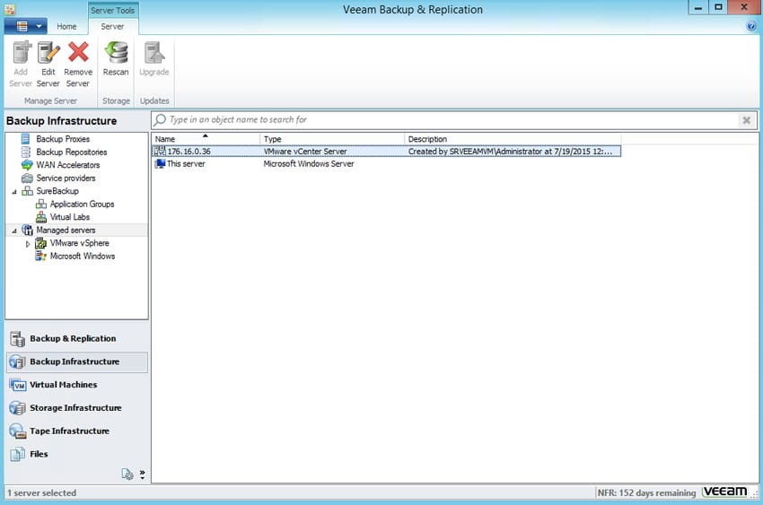Viewport: 763px width, 505px height.
Task: Open the Files view
Action: click(77, 454)
